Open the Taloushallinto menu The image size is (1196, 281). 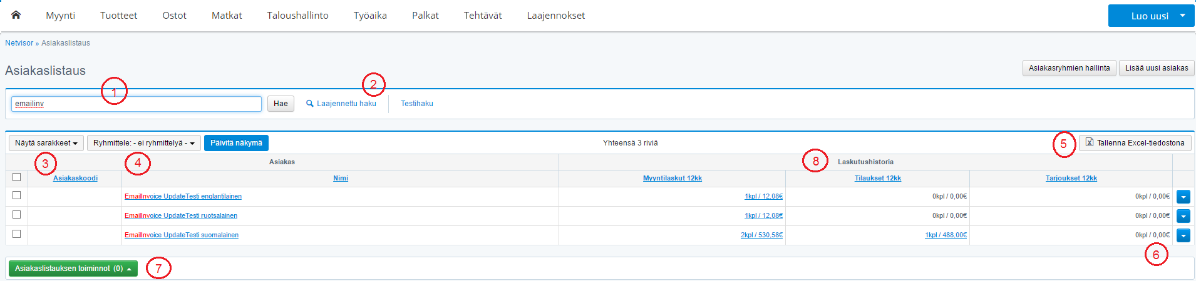click(x=297, y=16)
